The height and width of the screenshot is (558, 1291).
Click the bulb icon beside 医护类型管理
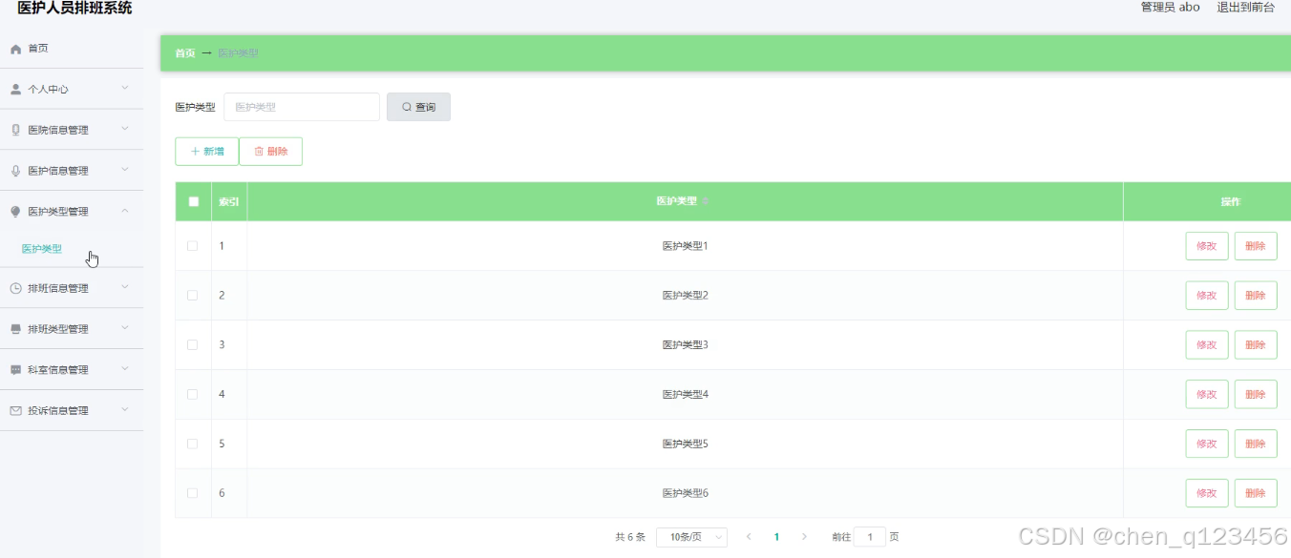15,212
